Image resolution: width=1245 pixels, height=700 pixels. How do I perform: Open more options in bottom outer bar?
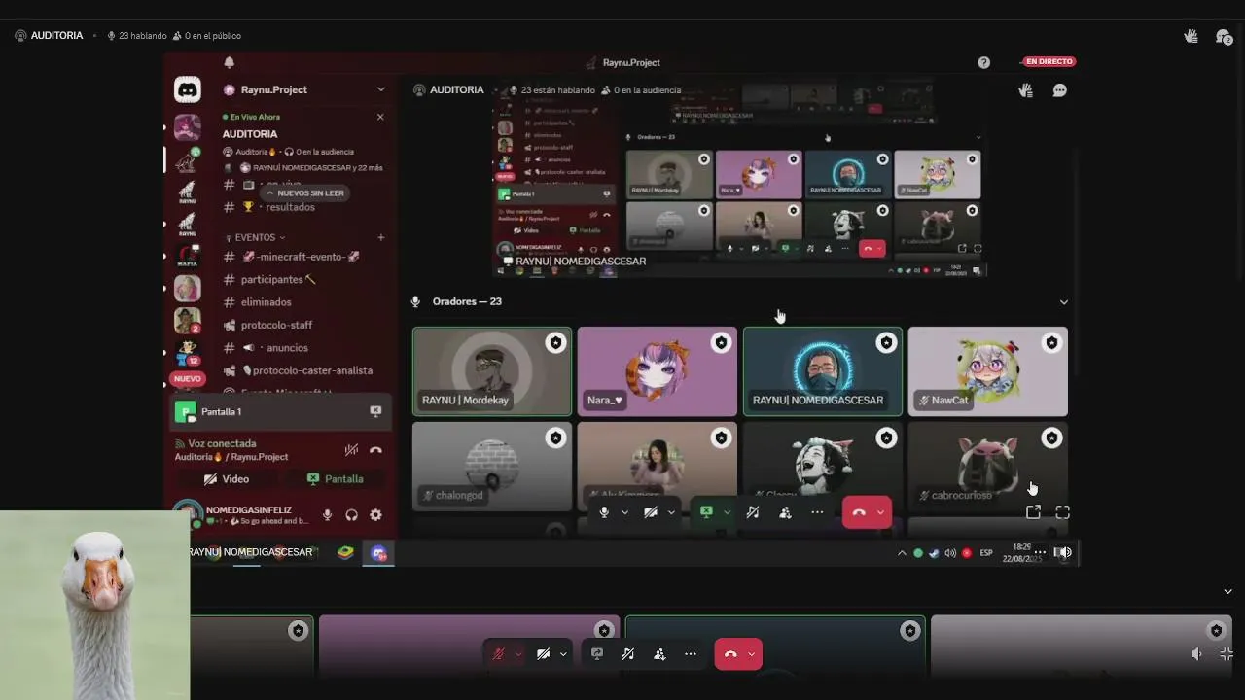click(x=691, y=654)
